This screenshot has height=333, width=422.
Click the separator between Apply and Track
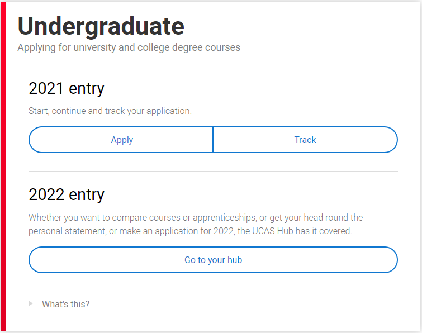pyautogui.click(x=213, y=140)
